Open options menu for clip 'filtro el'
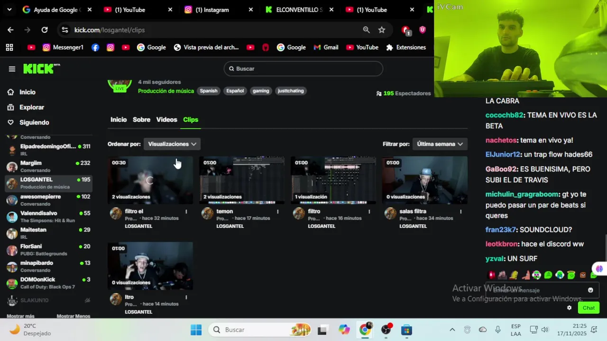 tap(186, 212)
